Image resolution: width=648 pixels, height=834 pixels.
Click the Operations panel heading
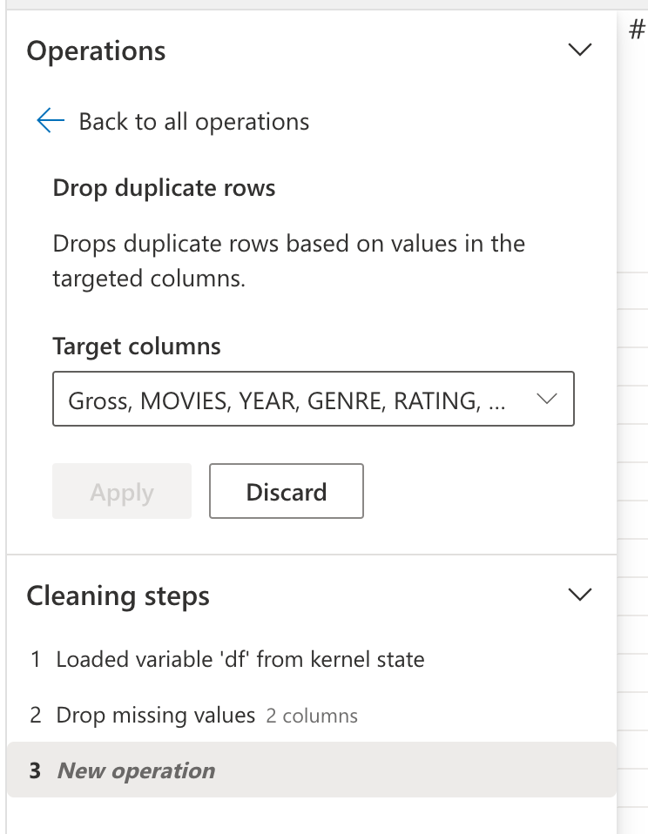point(96,51)
